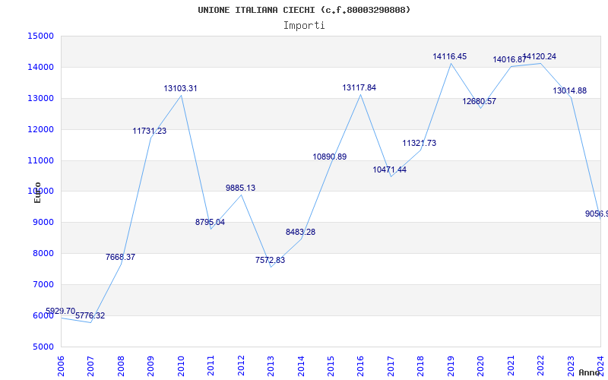Select the data label 12680.57
The height and width of the screenshot is (380, 608).
coord(480,102)
